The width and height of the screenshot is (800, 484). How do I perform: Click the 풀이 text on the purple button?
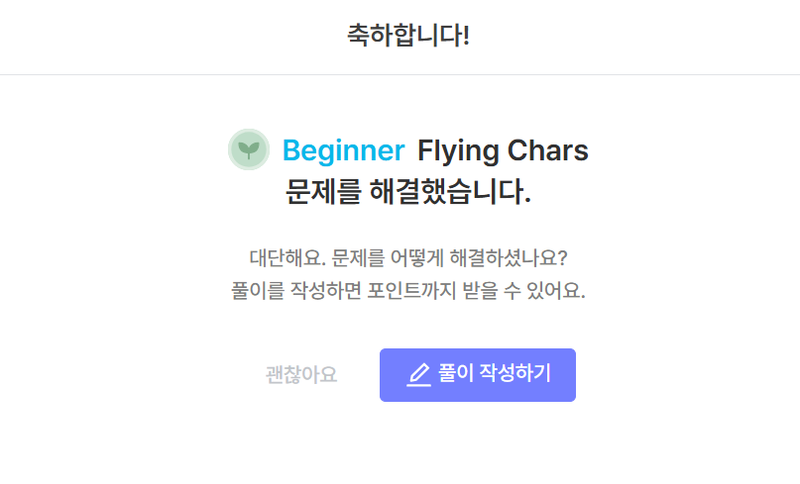[456, 373]
